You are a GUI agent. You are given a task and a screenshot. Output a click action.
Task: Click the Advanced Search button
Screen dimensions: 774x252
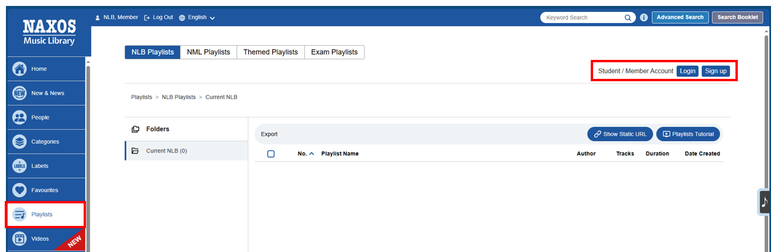point(680,17)
